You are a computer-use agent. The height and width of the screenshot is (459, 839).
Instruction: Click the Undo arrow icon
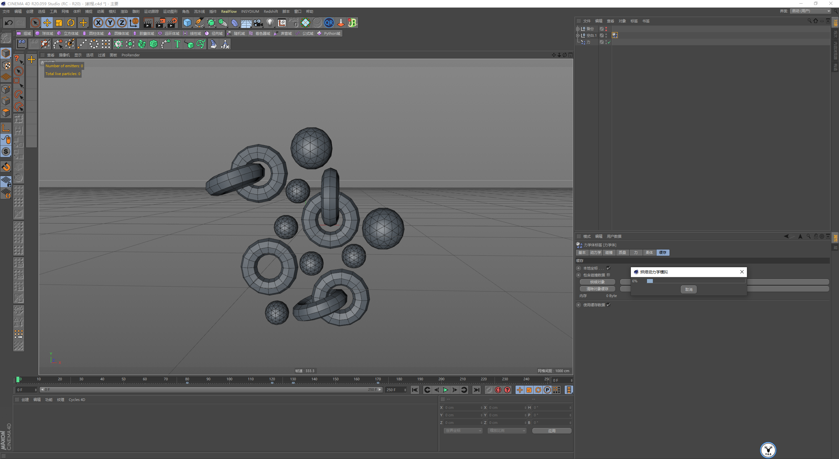[9, 23]
